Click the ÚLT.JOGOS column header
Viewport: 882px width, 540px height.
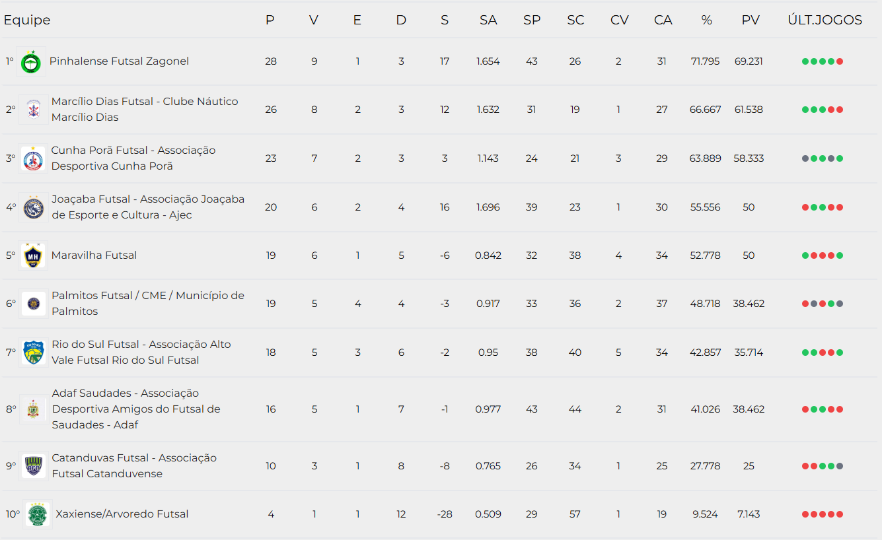pyautogui.click(x=825, y=20)
